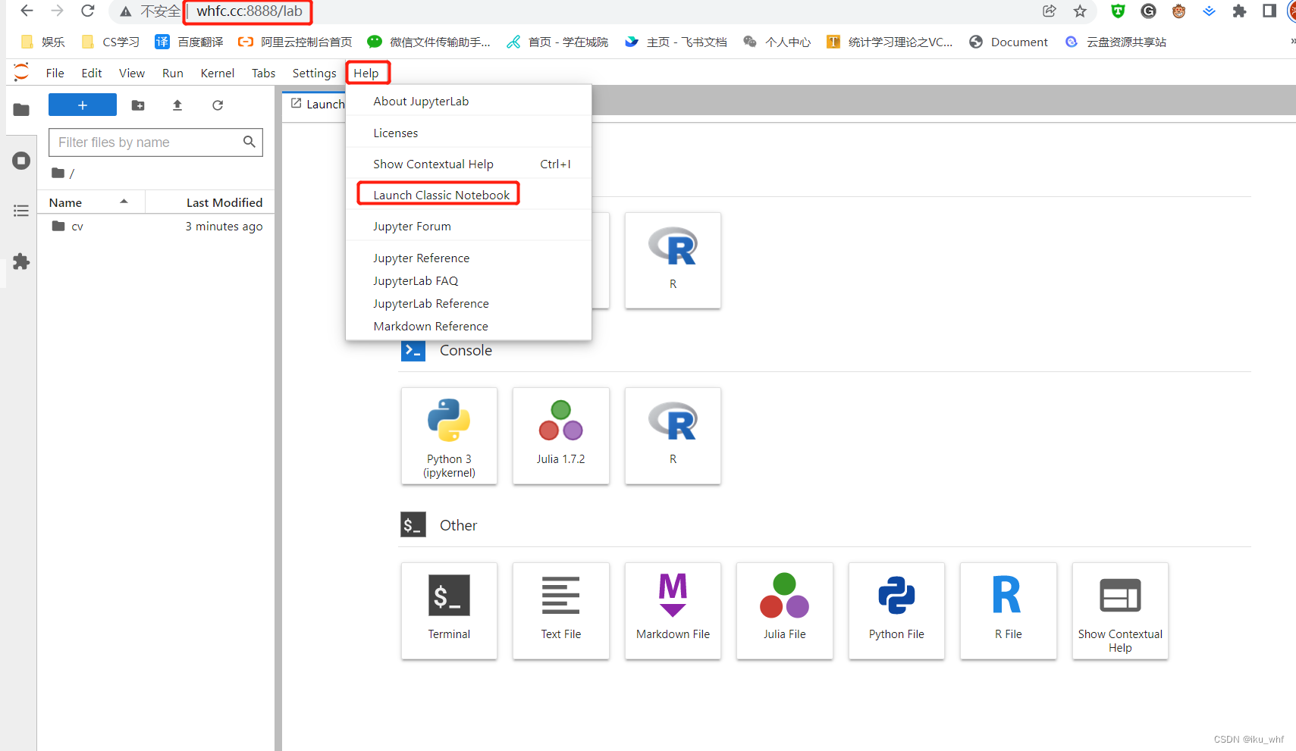Open the Tabs menu

(x=263, y=73)
